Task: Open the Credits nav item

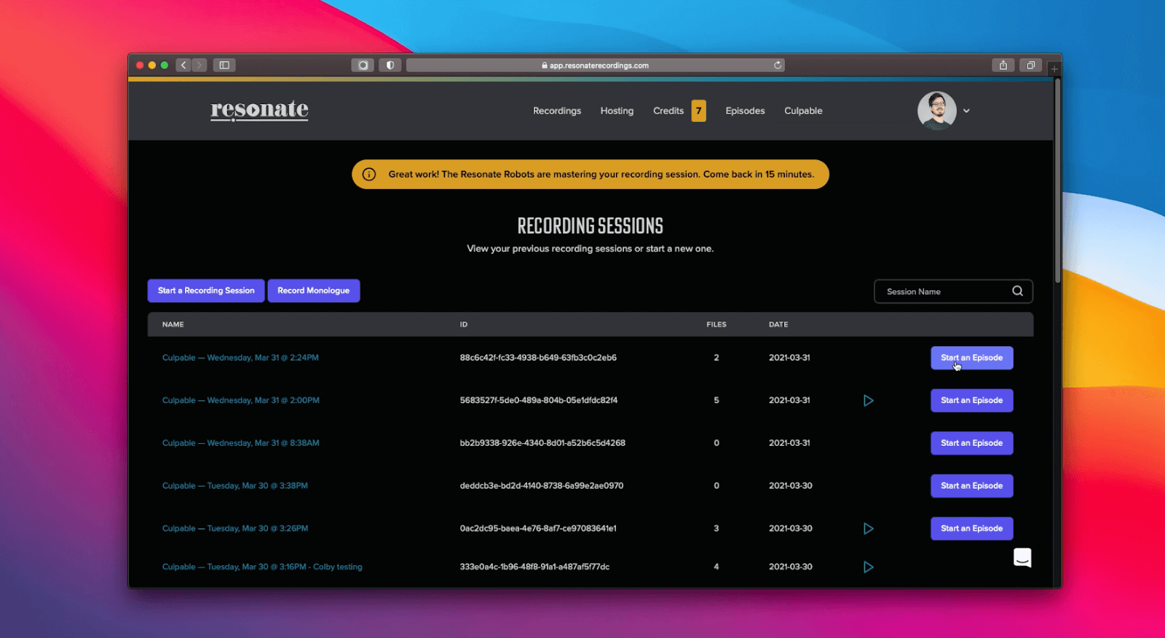Action: pyautogui.click(x=668, y=111)
